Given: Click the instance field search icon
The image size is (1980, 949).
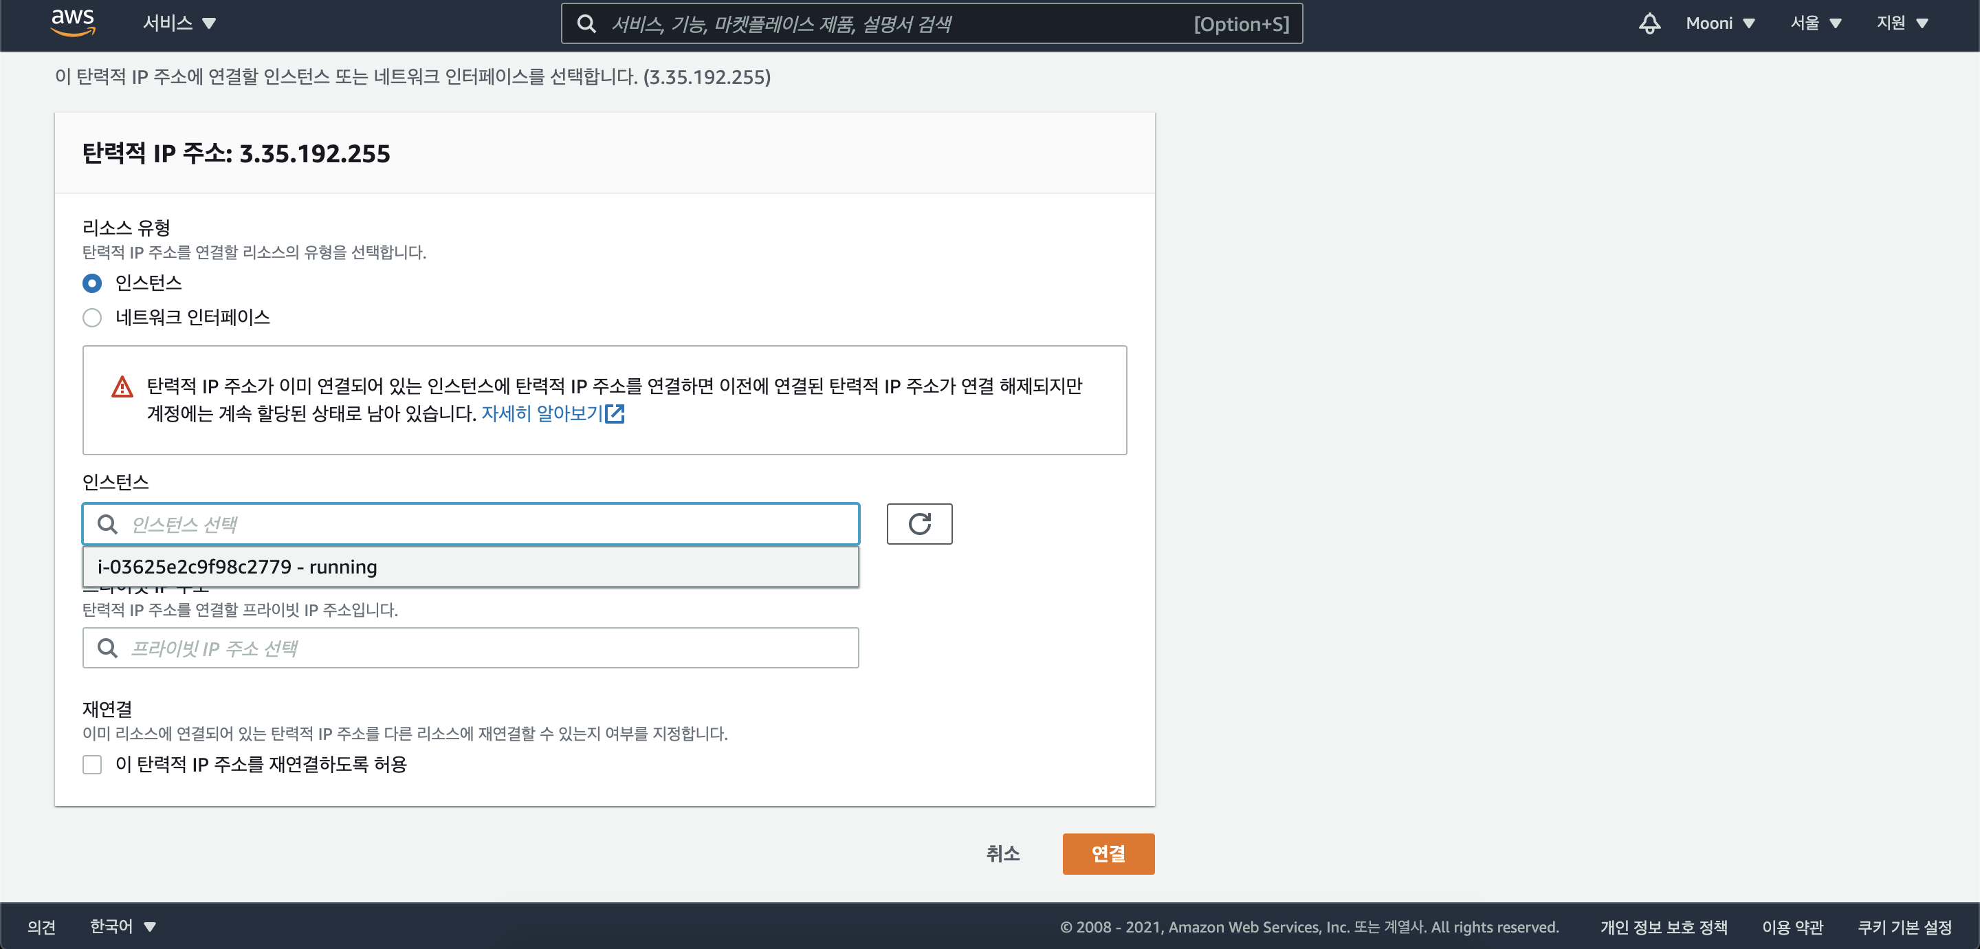Looking at the screenshot, I should click(x=108, y=525).
